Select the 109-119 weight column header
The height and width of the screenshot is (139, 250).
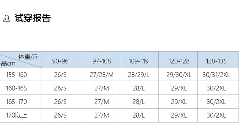(x=139, y=61)
